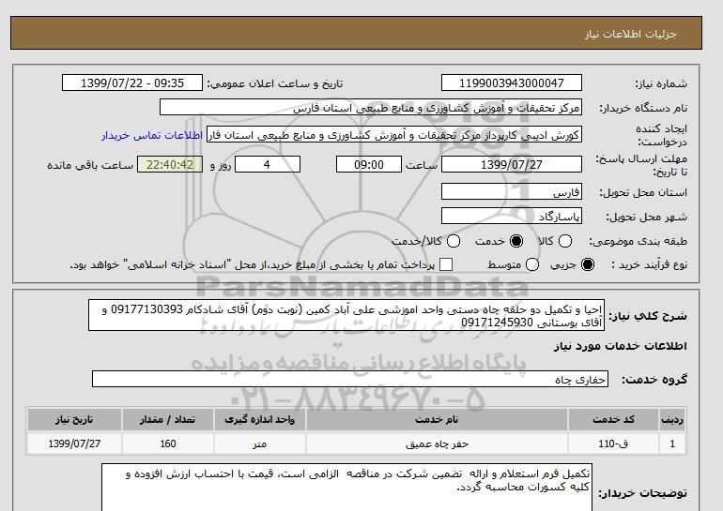Click the service code cell ق-110
Screen dimensions: 723x511
[x=613, y=443]
